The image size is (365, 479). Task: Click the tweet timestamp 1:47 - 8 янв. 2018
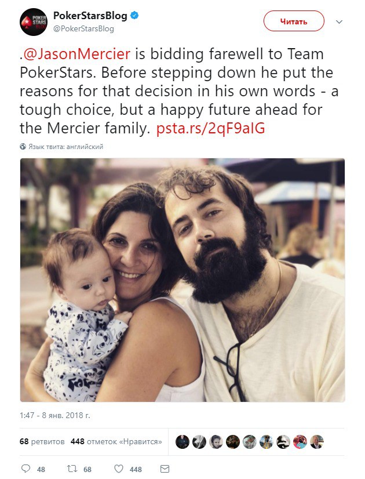click(x=55, y=415)
